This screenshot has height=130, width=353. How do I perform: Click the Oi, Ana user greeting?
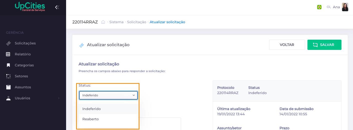pos(333,7)
